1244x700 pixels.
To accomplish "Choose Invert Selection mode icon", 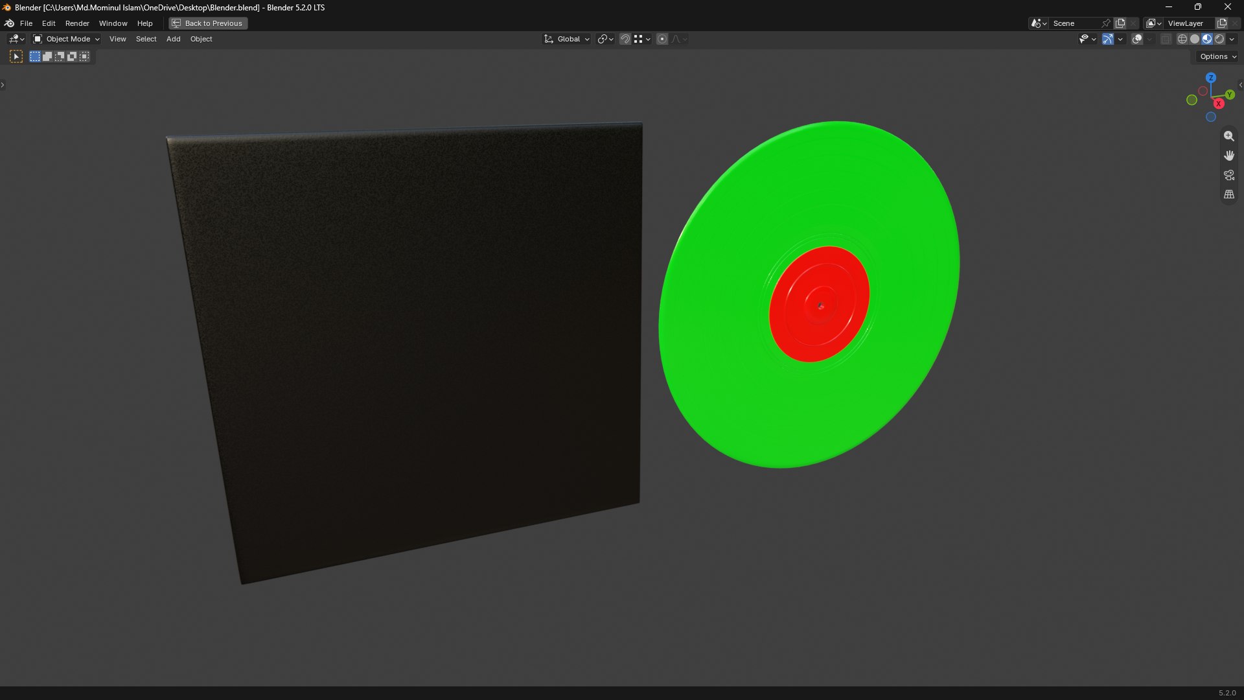I will point(72,57).
